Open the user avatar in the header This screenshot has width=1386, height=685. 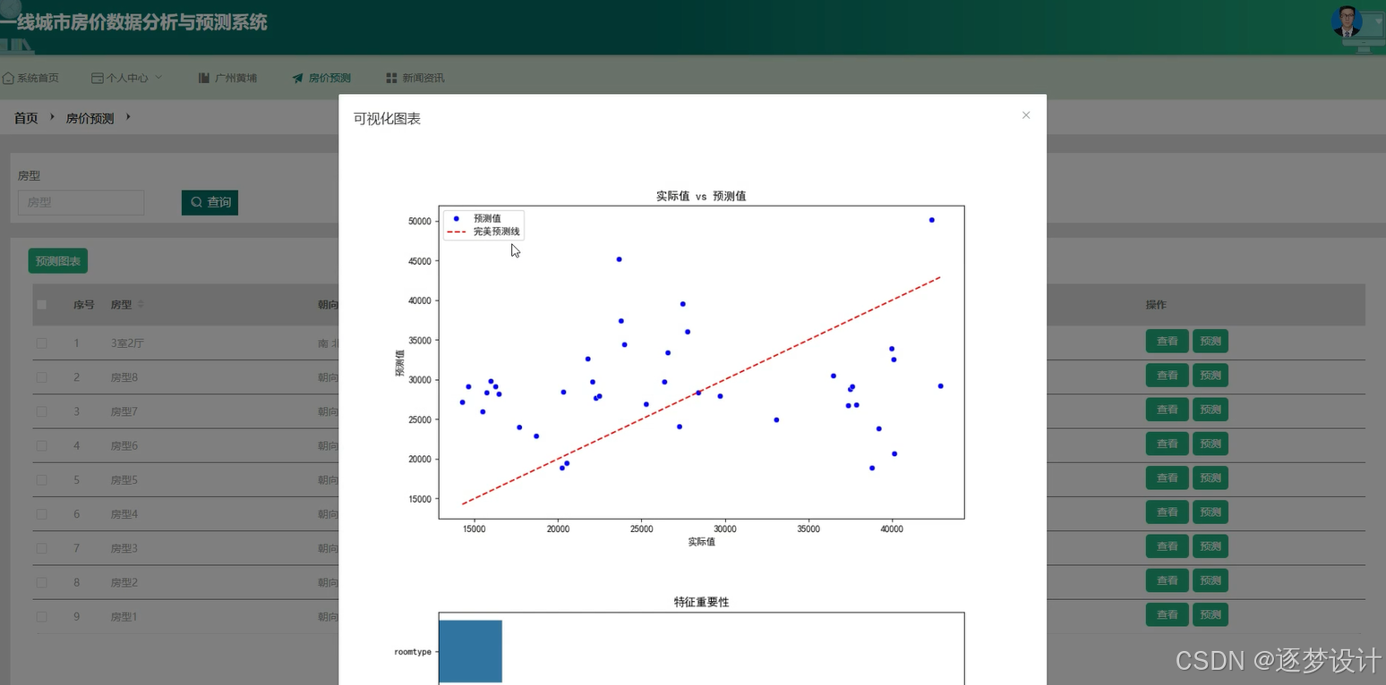coord(1347,21)
